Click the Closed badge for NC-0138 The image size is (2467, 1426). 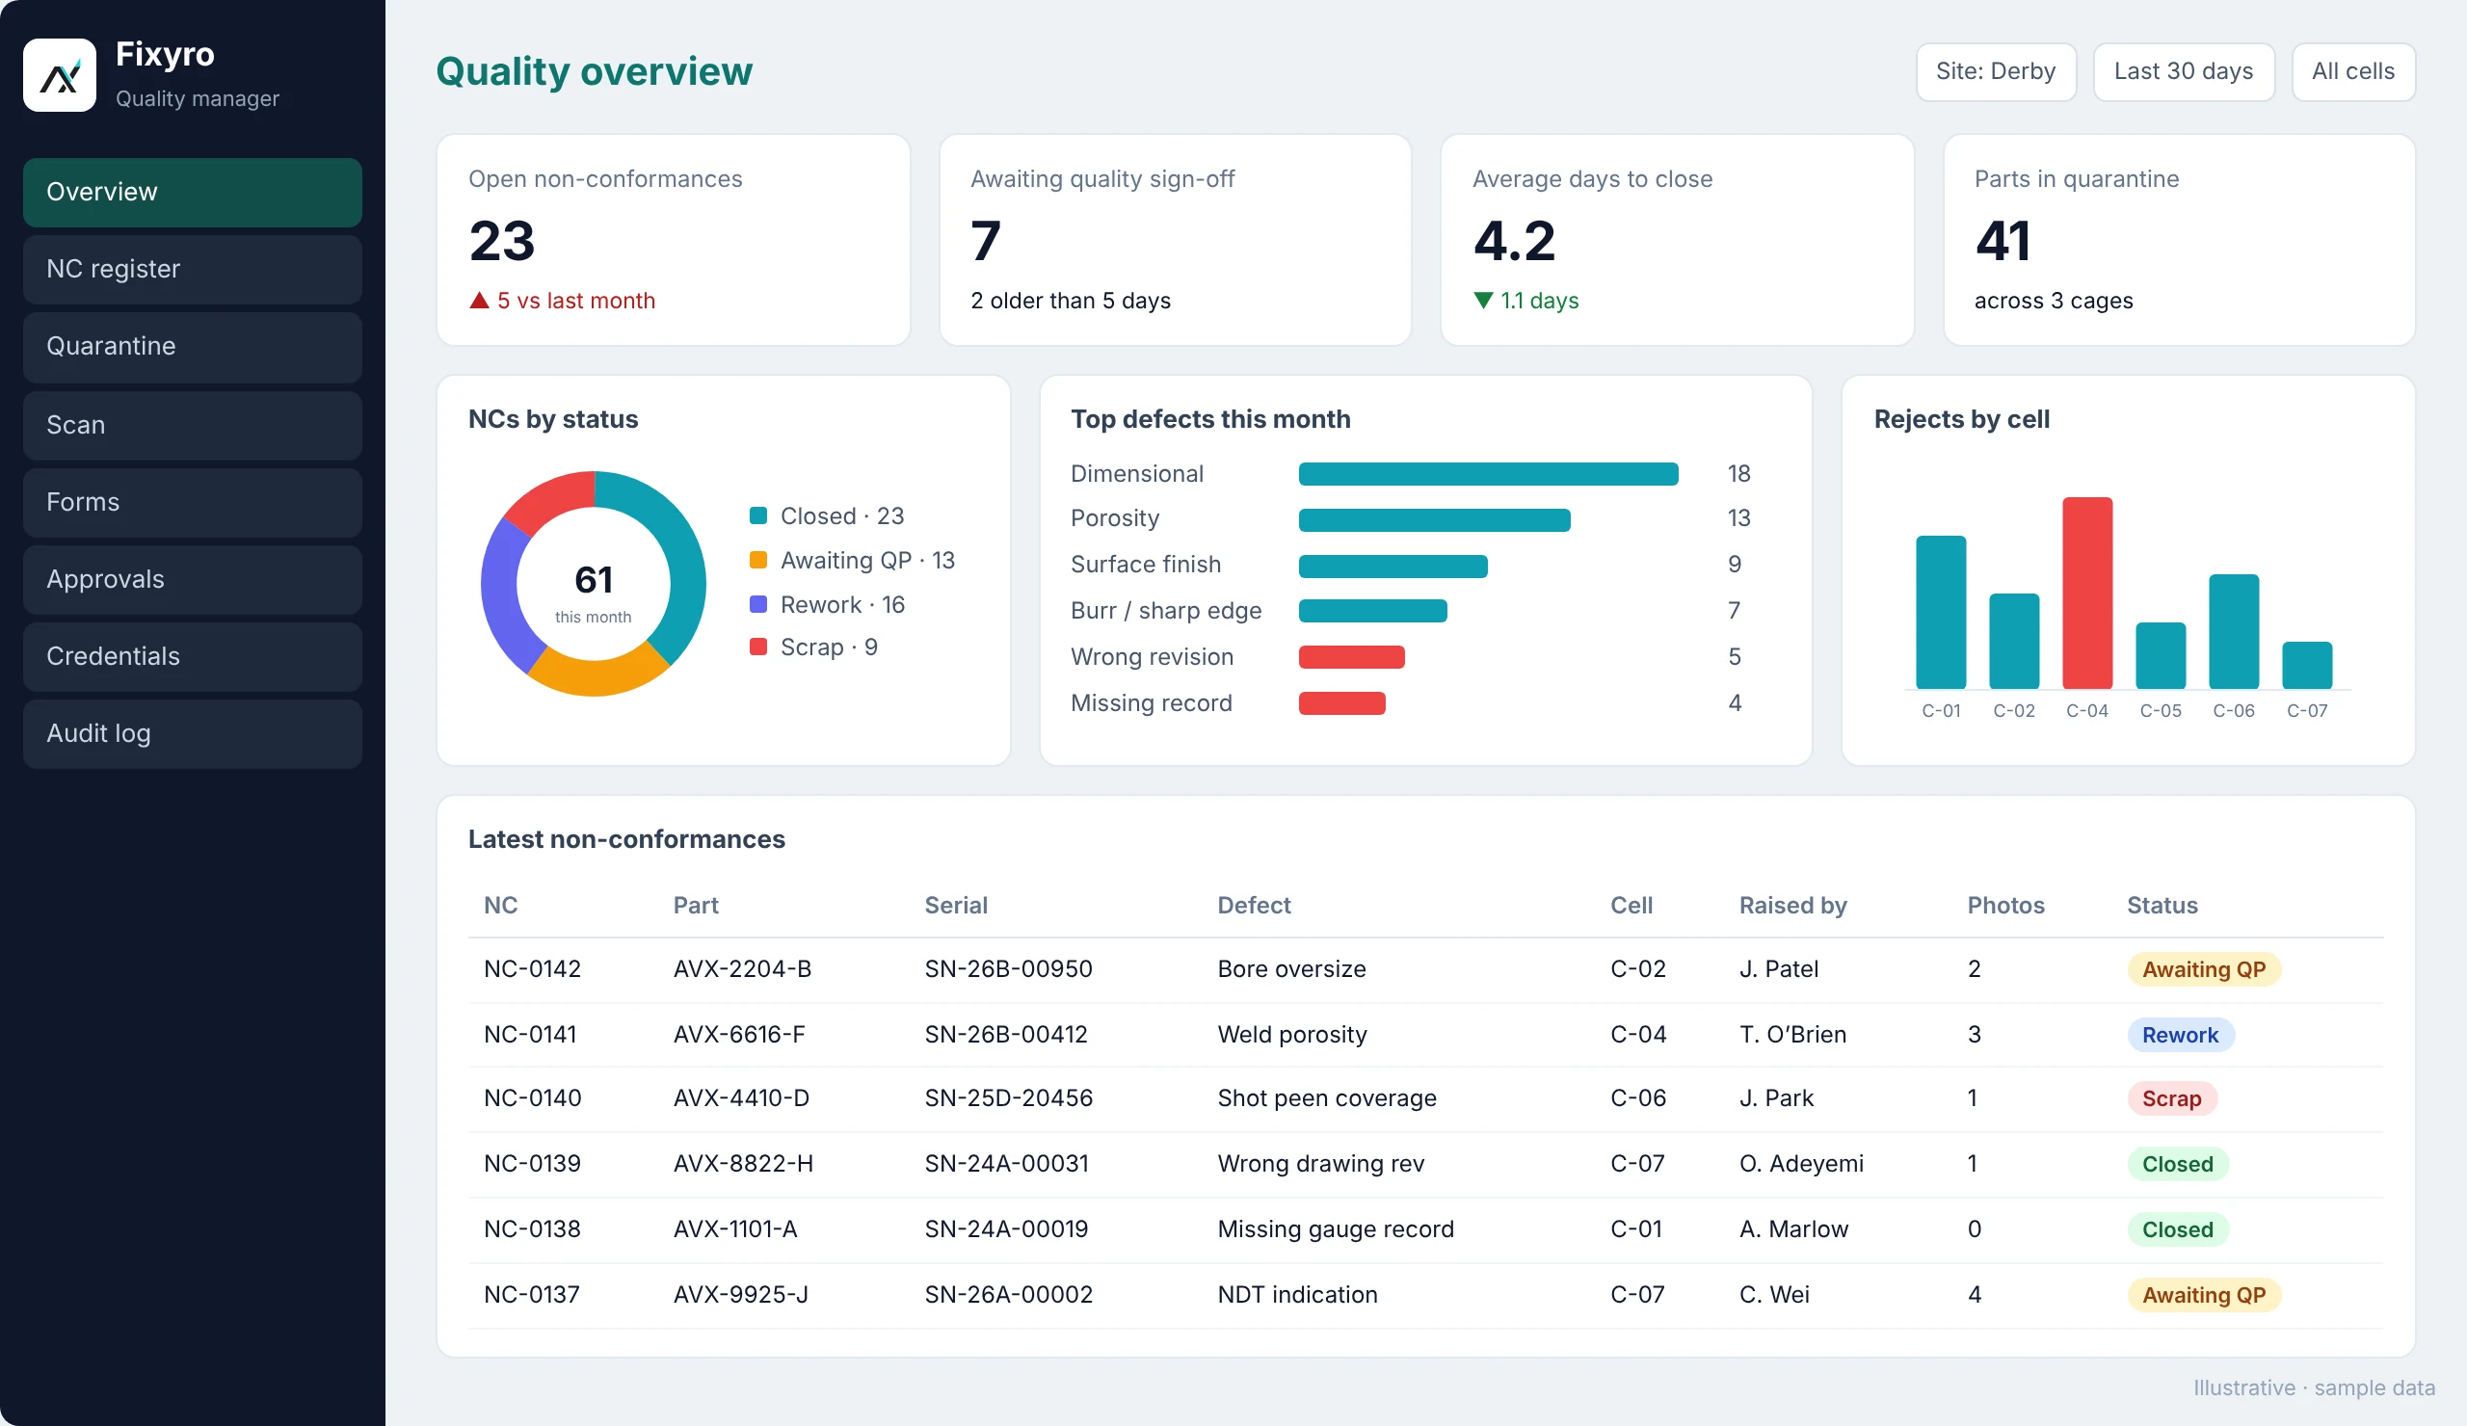click(x=2177, y=1229)
